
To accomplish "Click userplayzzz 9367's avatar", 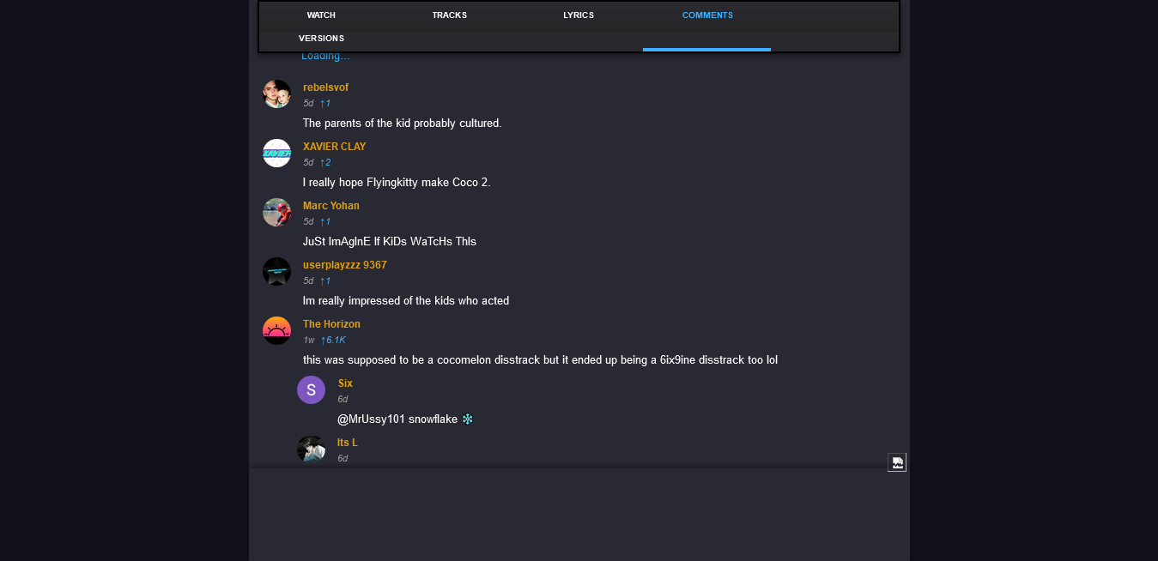I will click(x=276, y=272).
